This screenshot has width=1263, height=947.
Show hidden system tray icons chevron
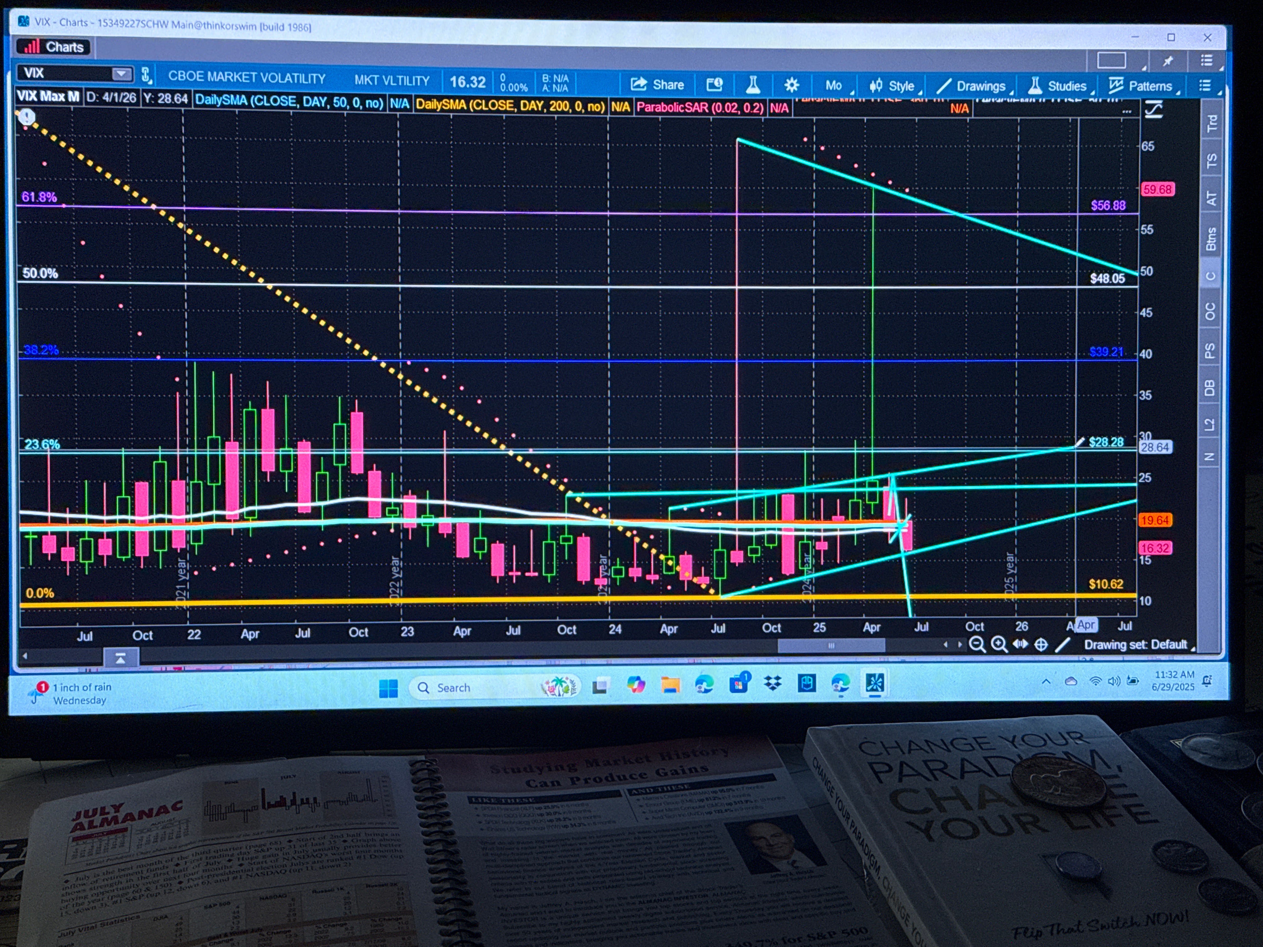click(x=1046, y=681)
